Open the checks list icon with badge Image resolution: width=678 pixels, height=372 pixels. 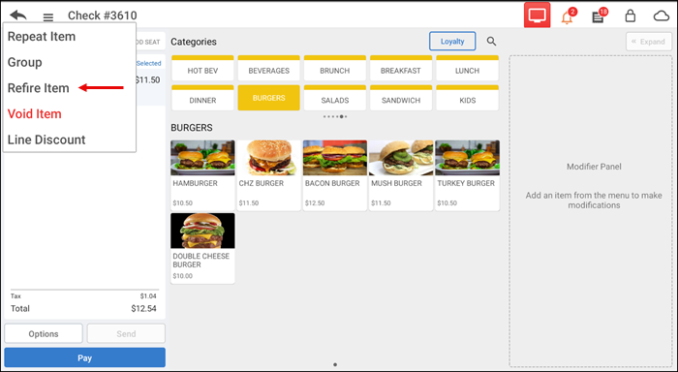pos(599,16)
